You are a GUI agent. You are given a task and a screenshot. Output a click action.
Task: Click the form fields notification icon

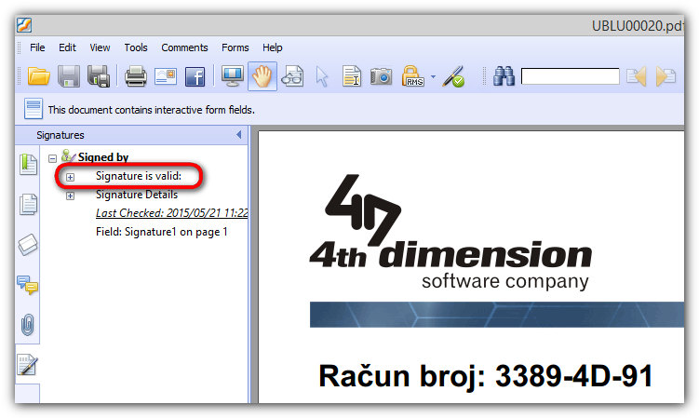pyautogui.click(x=34, y=109)
